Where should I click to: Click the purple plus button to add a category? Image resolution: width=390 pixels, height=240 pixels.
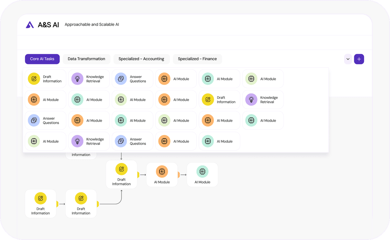pyautogui.click(x=359, y=59)
